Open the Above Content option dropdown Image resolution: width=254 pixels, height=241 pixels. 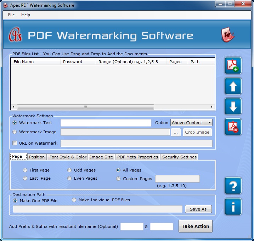[191, 123]
